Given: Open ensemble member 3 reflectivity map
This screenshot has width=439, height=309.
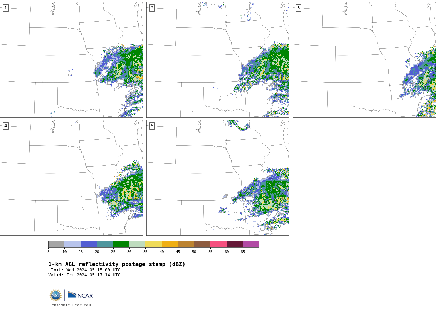Looking at the screenshot, I should pyautogui.click(x=364, y=60).
